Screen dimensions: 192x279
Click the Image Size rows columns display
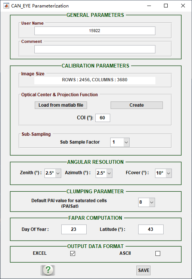[x=95, y=80]
